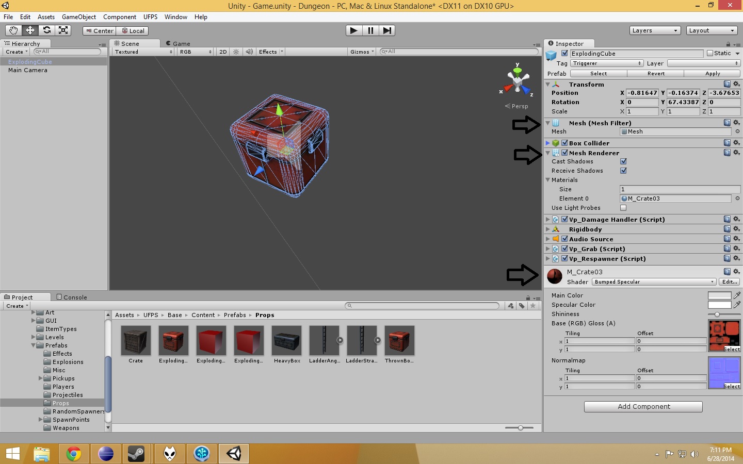Select the Scale tool in toolbar
This screenshot has width=743, height=464.
(x=63, y=30)
